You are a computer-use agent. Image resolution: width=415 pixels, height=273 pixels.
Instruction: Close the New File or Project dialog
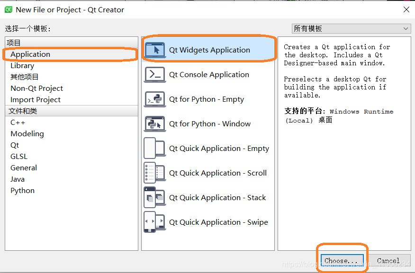pos(406,10)
